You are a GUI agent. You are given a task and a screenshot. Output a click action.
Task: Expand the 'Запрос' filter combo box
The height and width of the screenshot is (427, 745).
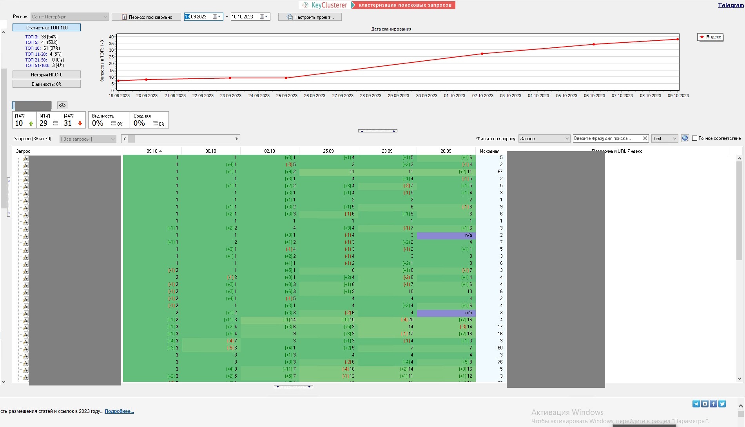(567, 139)
